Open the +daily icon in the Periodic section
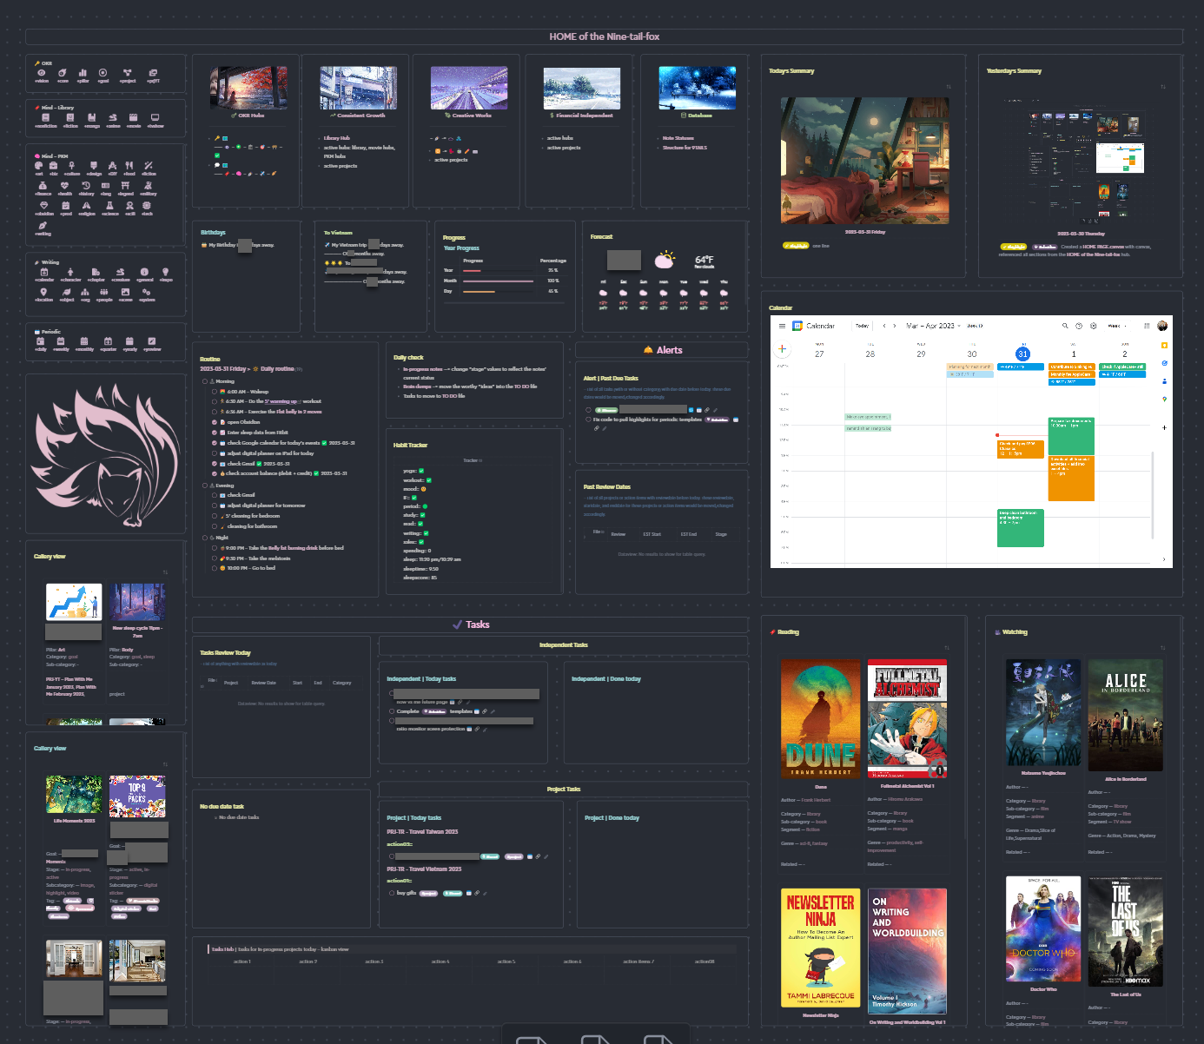Viewport: 1204px width, 1044px height. coord(40,341)
